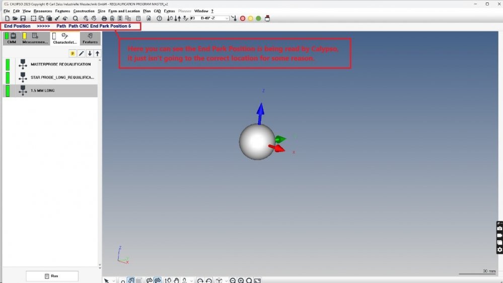
Task: Click the Save measurement plan icon
Action: click(23, 19)
